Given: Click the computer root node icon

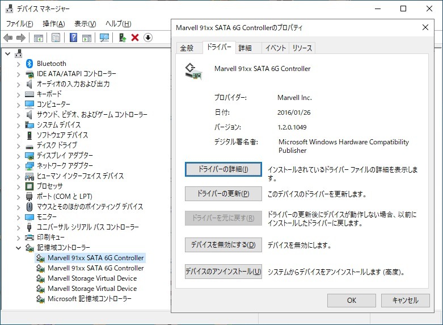Looking at the screenshot, I should (x=19, y=53).
